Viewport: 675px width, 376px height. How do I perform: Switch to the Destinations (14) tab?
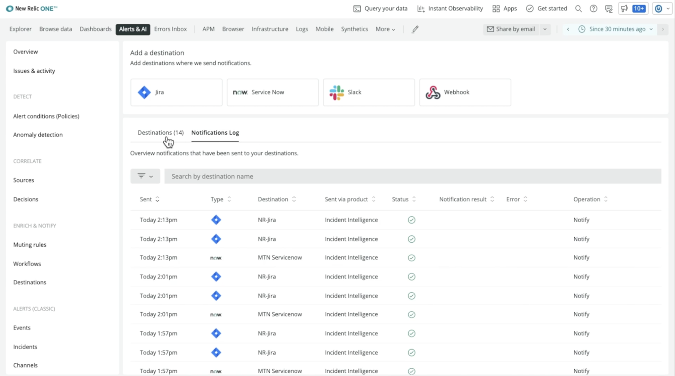pos(161,132)
